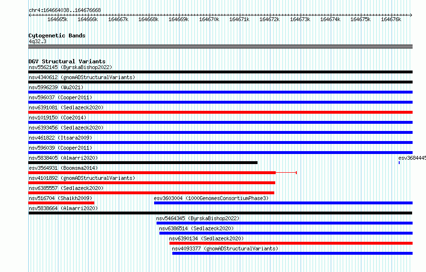Open nsv6385557 (Sedlazeck2020) label
Screen dimensions: 426x272
click(66, 188)
